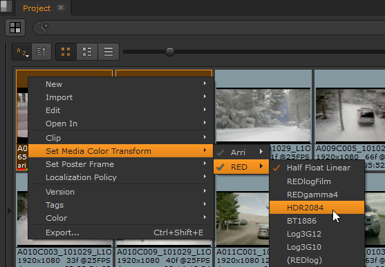Click the thumbnail size slider handle
The height and width of the screenshot is (267, 385).
[x=170, y=52]
